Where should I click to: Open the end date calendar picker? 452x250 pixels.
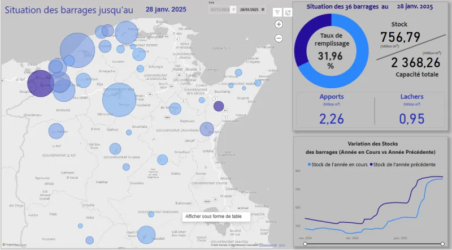pos(263,10)
